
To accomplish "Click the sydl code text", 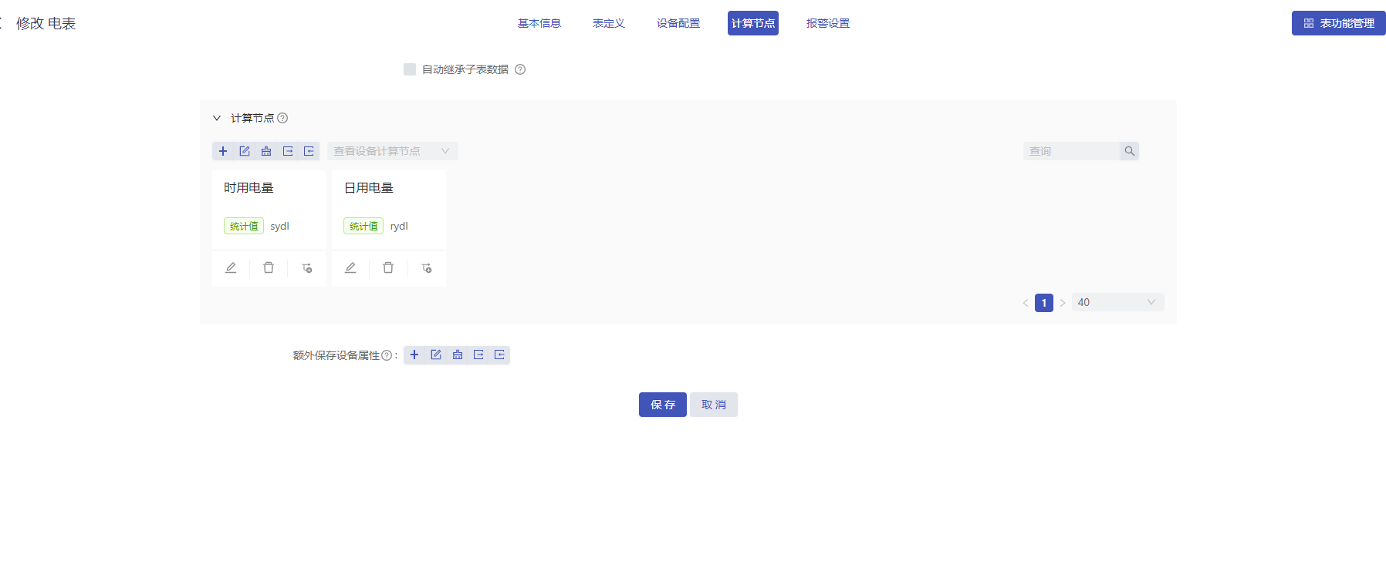I will [x=279, y=226].
